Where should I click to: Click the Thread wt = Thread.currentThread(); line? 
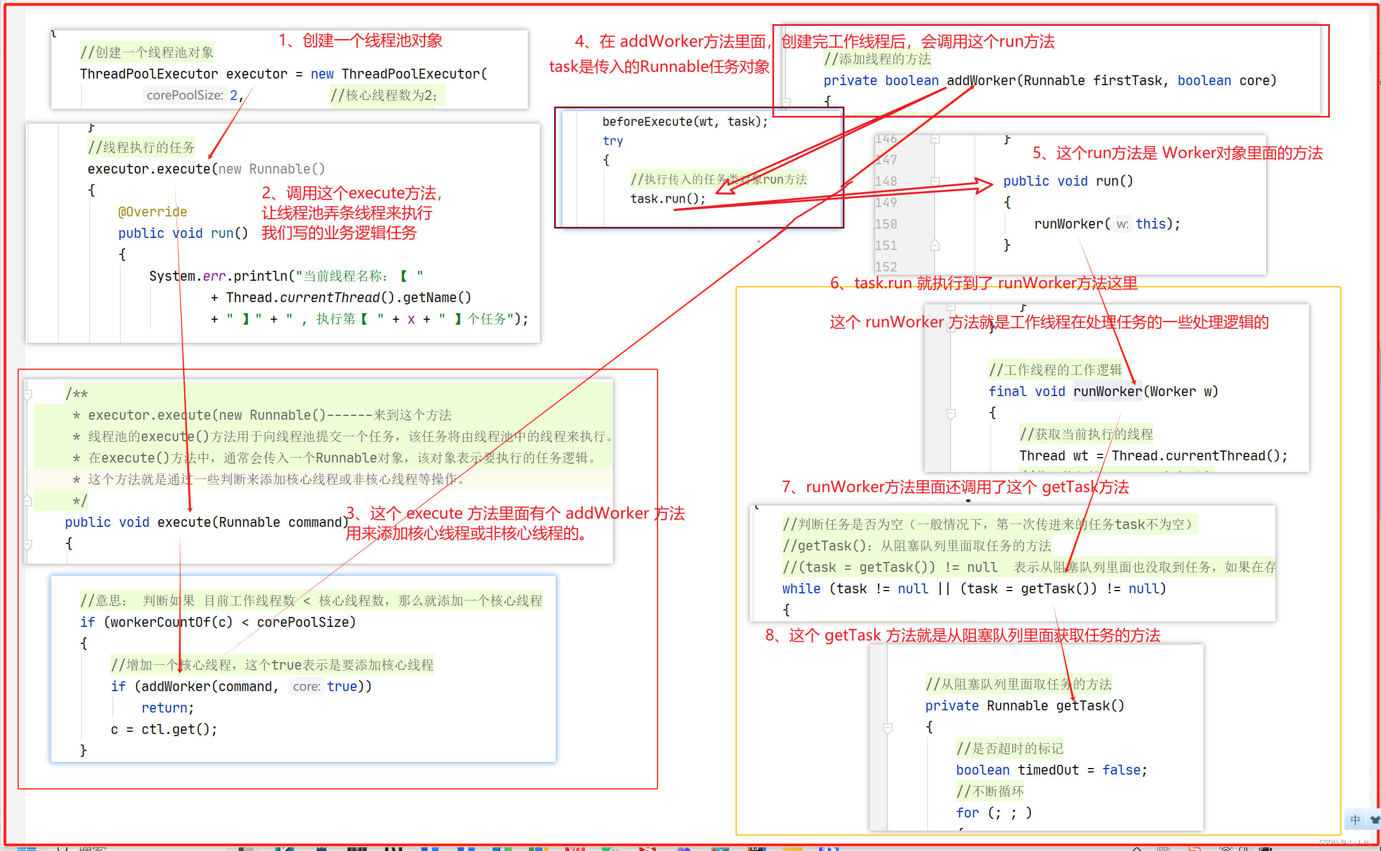tap(1153, 456)
